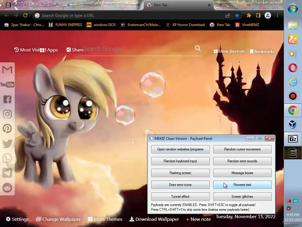Open the Chrome profile avatar
The height and width of the screenshot is (227, 302).
[268, 15]
